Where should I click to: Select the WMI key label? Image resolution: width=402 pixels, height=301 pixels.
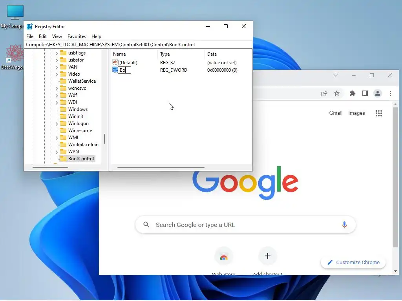pyautogui.click(x=73, y=138)
